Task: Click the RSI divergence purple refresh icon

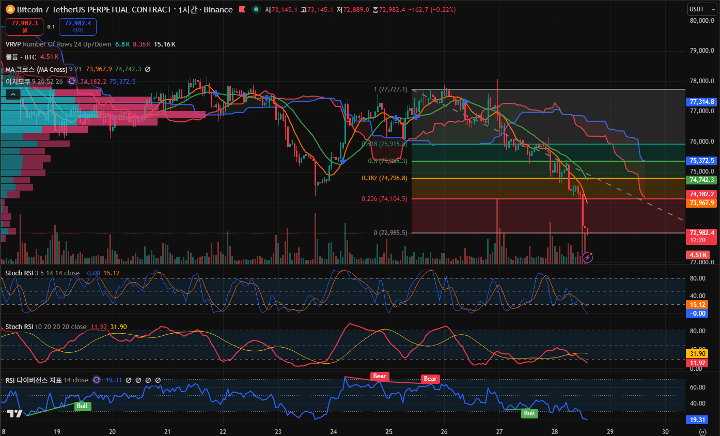Action: point(97,380)
